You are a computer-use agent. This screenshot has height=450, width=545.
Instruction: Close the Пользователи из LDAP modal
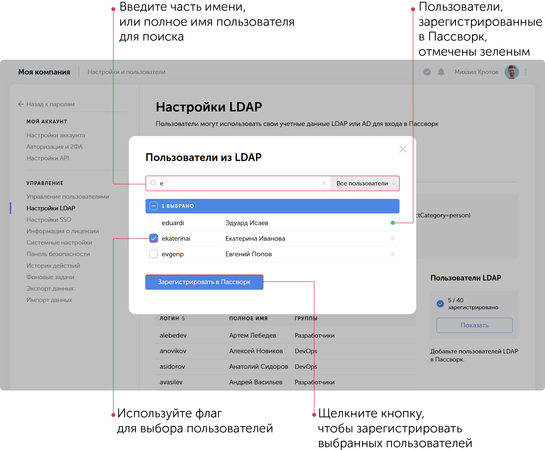(402, 149)
